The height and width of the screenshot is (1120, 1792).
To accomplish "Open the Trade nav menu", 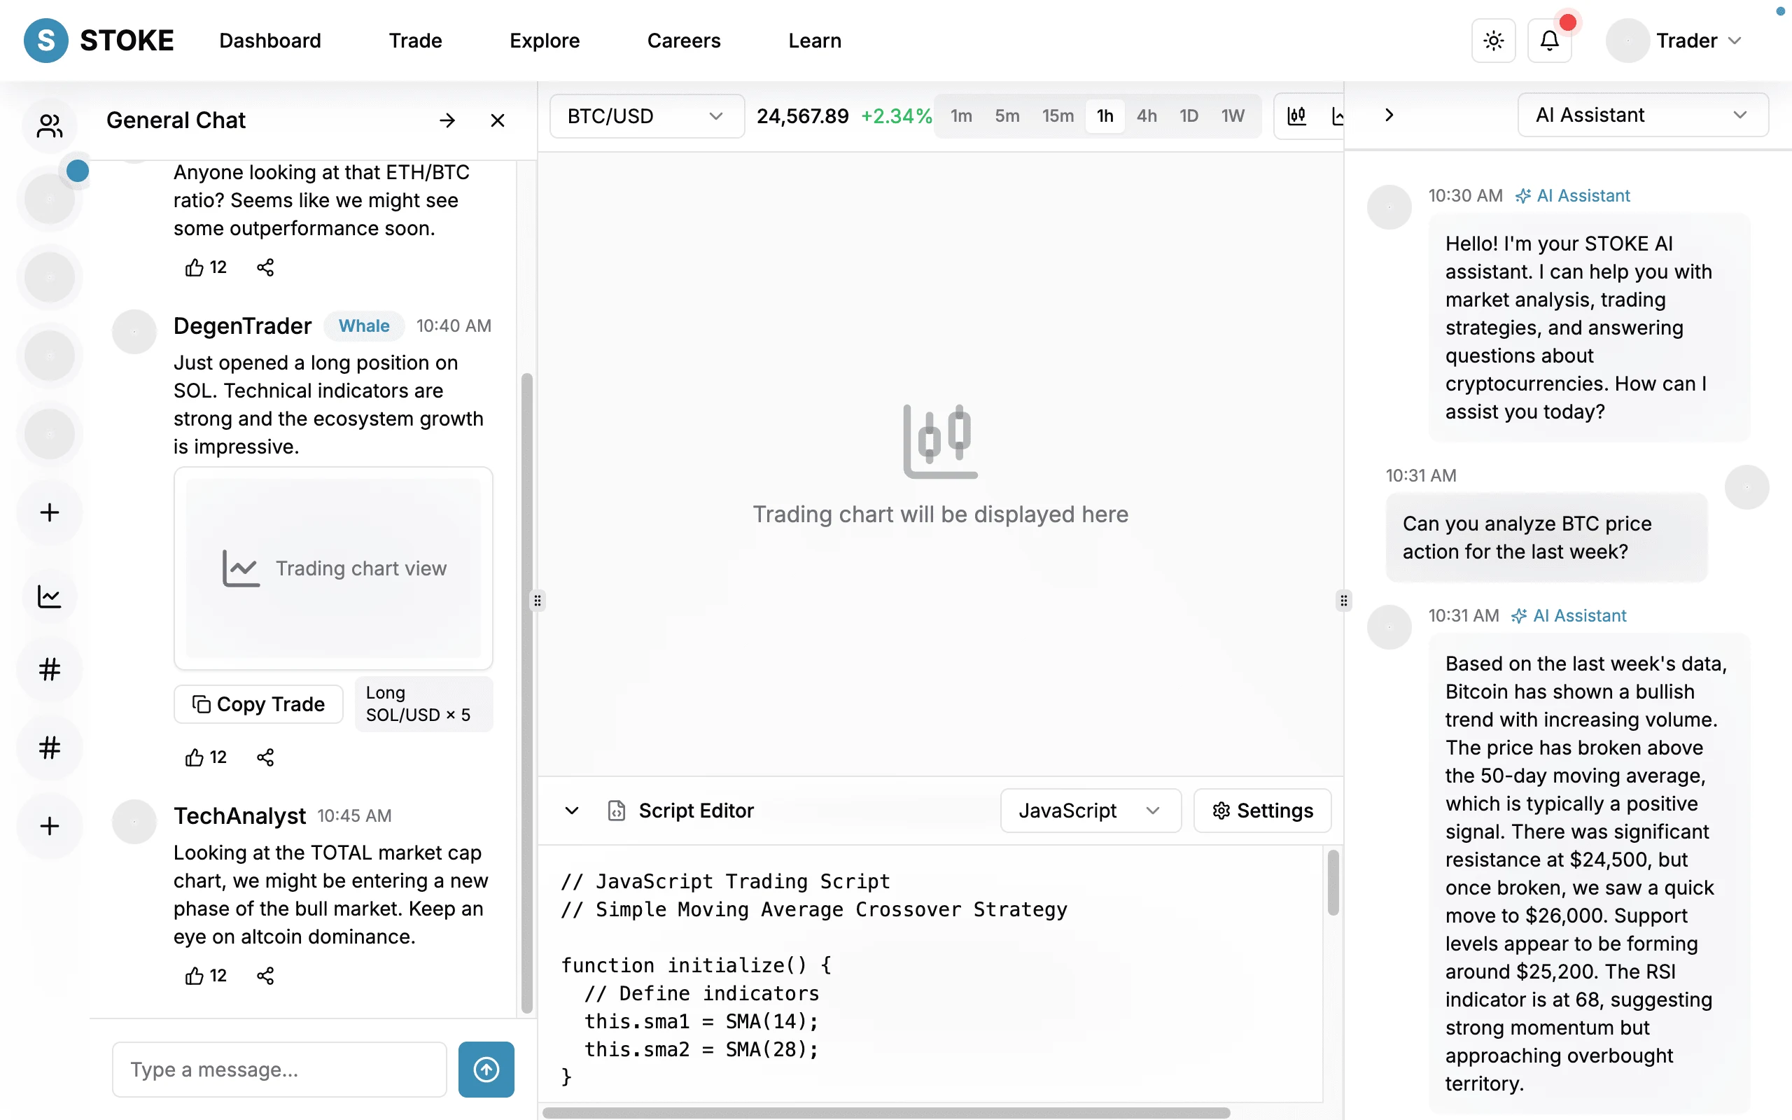I will click(414, 41).
